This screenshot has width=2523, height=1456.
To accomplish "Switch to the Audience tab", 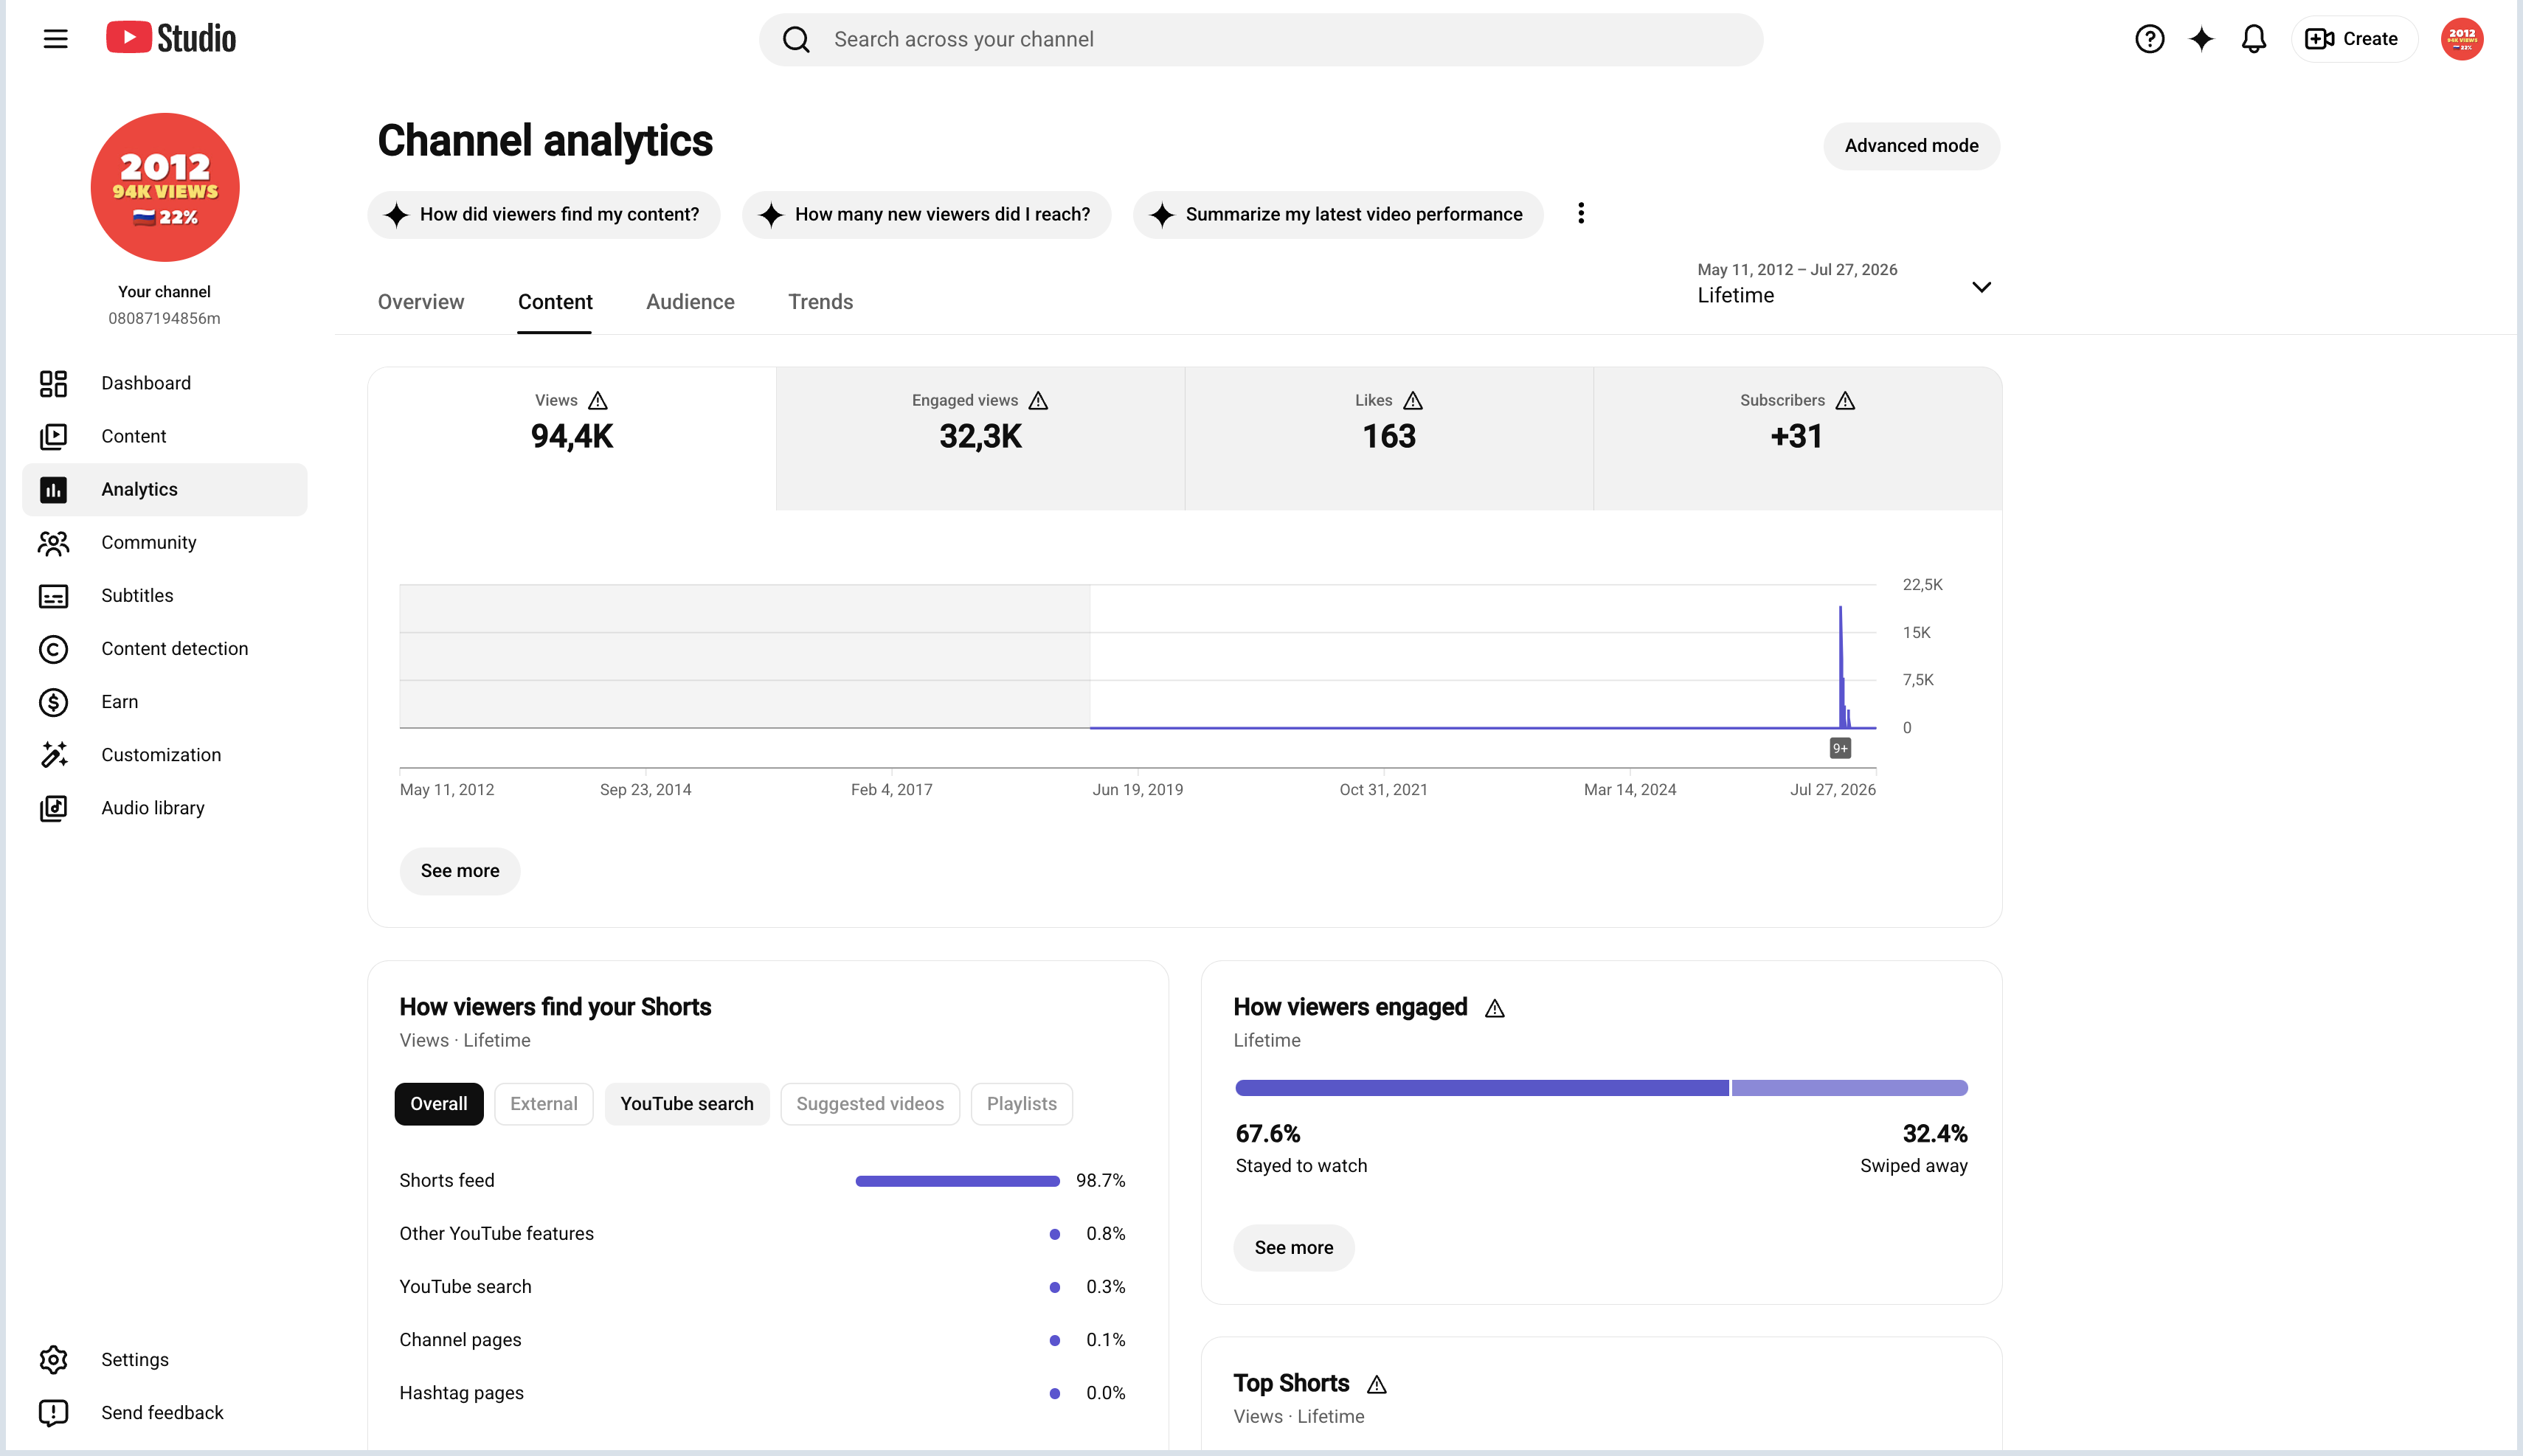I will [x=690, y=302].
